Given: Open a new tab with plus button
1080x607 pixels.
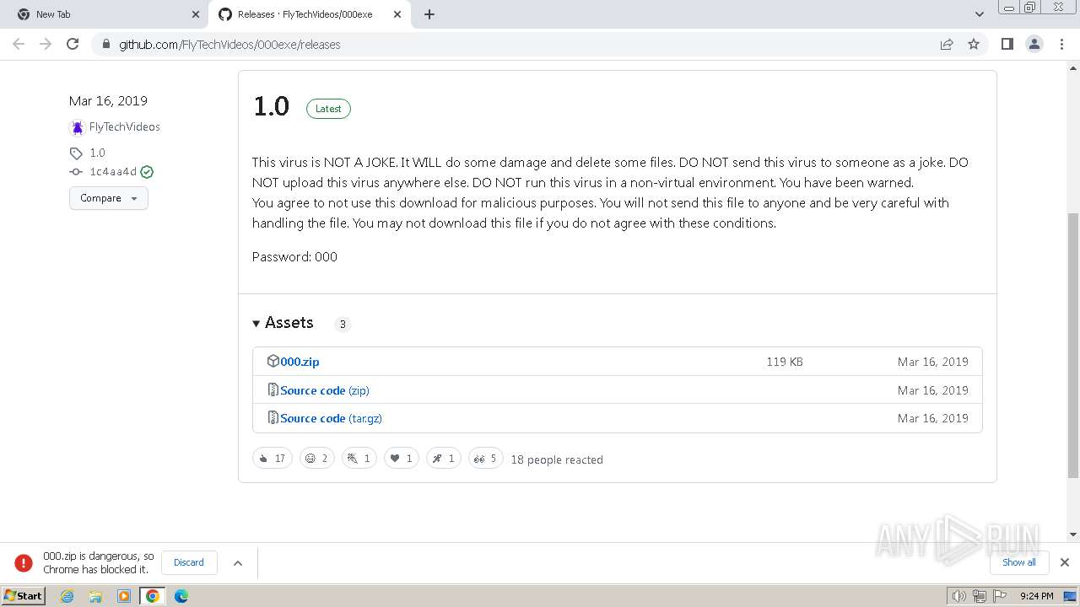Looking at the screenshot, I should tap(429, 14).
